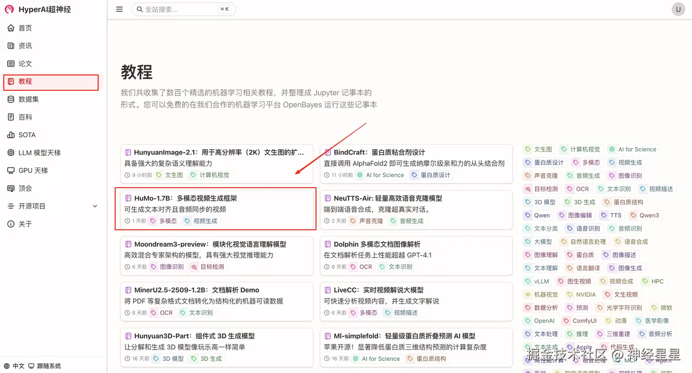The width and height of the screenshot is (692, 373).
Task: Open the 论文 papers icon in sidebar
Action: 11,64
